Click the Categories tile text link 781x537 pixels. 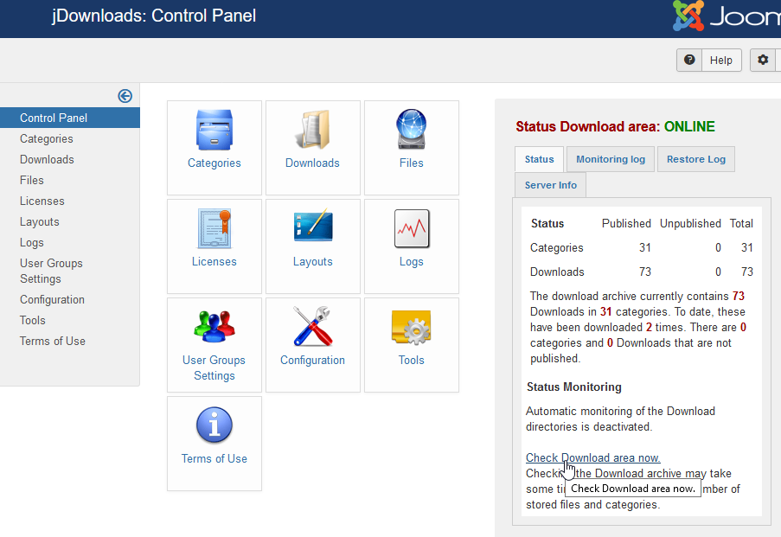tap(214, 163)
